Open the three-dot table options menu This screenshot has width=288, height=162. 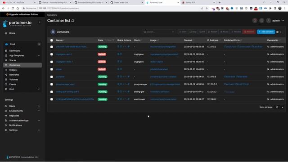point(281,32)
